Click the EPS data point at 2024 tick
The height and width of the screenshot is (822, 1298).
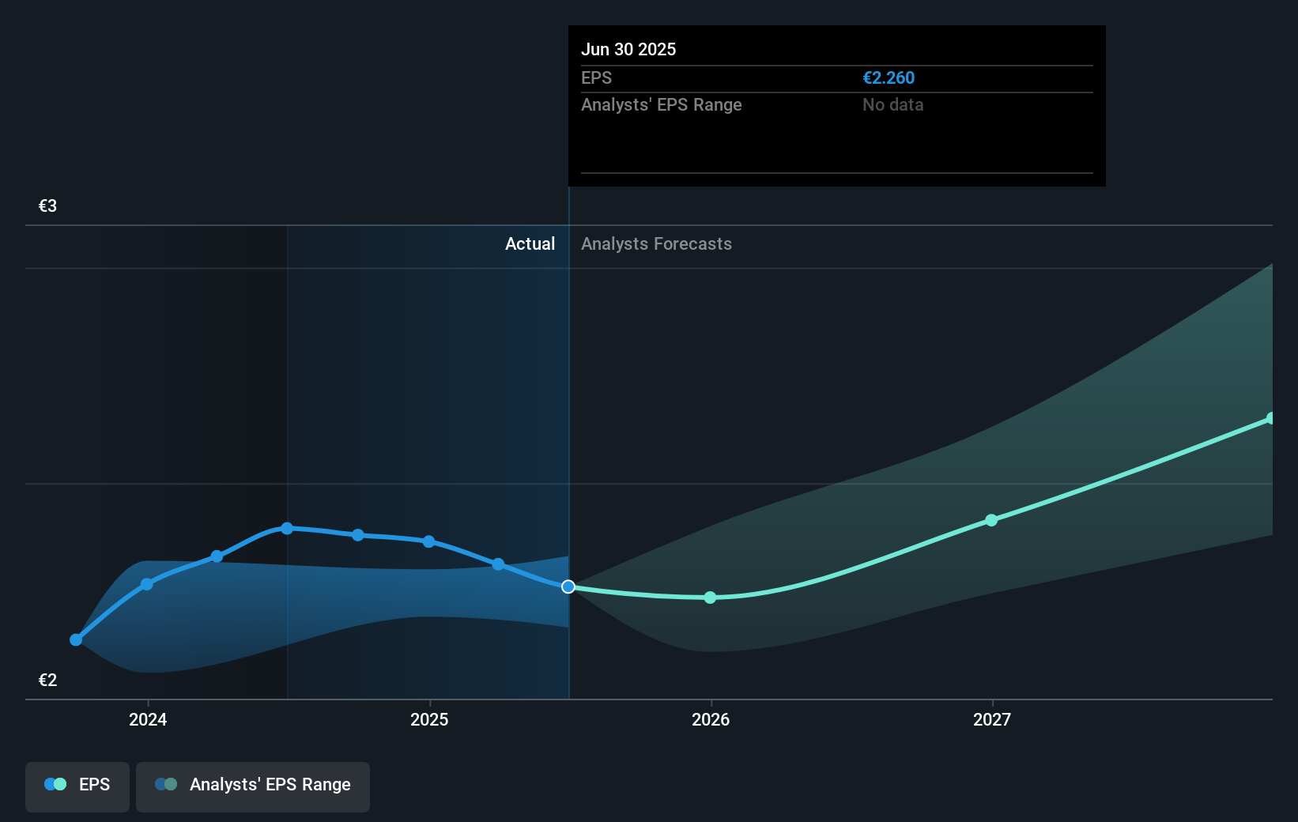pos(146,584)
